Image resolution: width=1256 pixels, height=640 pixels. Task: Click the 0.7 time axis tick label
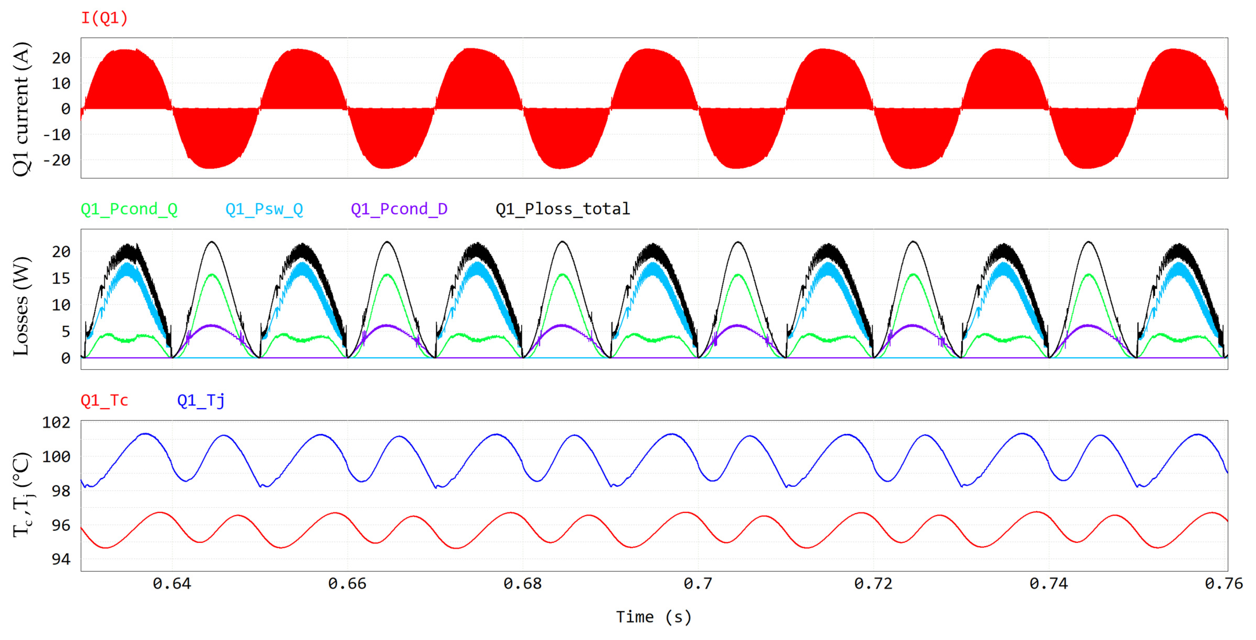coord(698,584)
